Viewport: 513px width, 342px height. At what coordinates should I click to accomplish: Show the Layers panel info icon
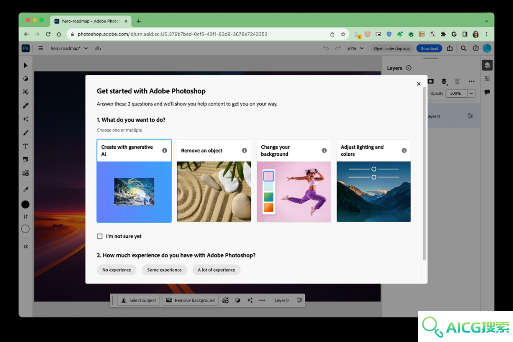click(x=408, y=68)
